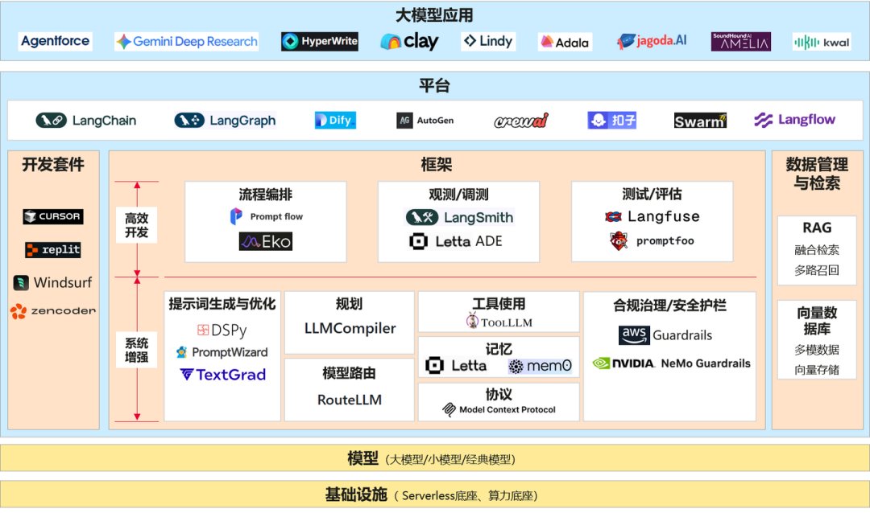This screenshot has width=870, height=513.
Task: Click the DSPy logo
Action: tap(222, 330)
